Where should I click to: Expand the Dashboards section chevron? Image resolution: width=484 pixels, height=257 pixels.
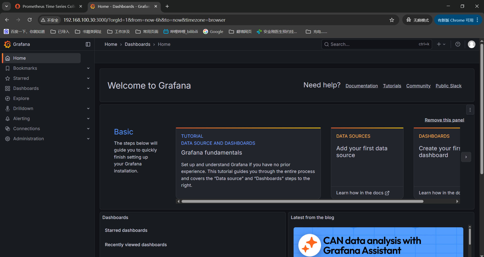tap(88, 88)
